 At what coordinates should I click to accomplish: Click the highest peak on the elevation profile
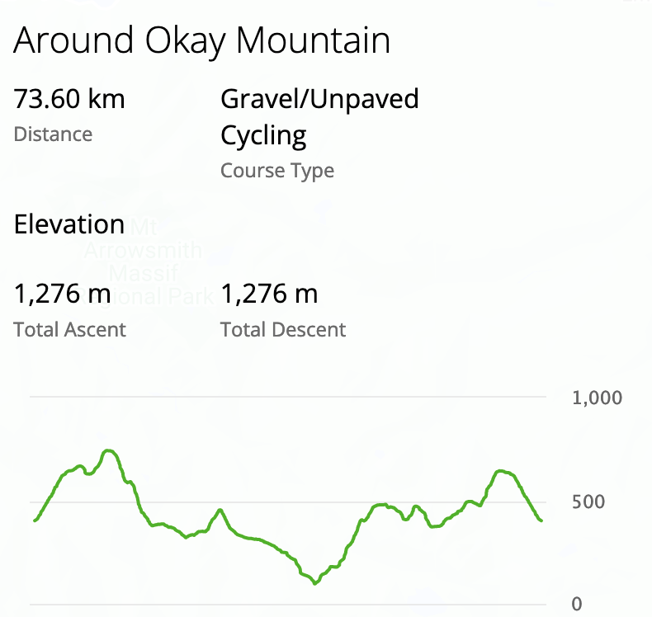pyautogui.click(x=109, y=450)
